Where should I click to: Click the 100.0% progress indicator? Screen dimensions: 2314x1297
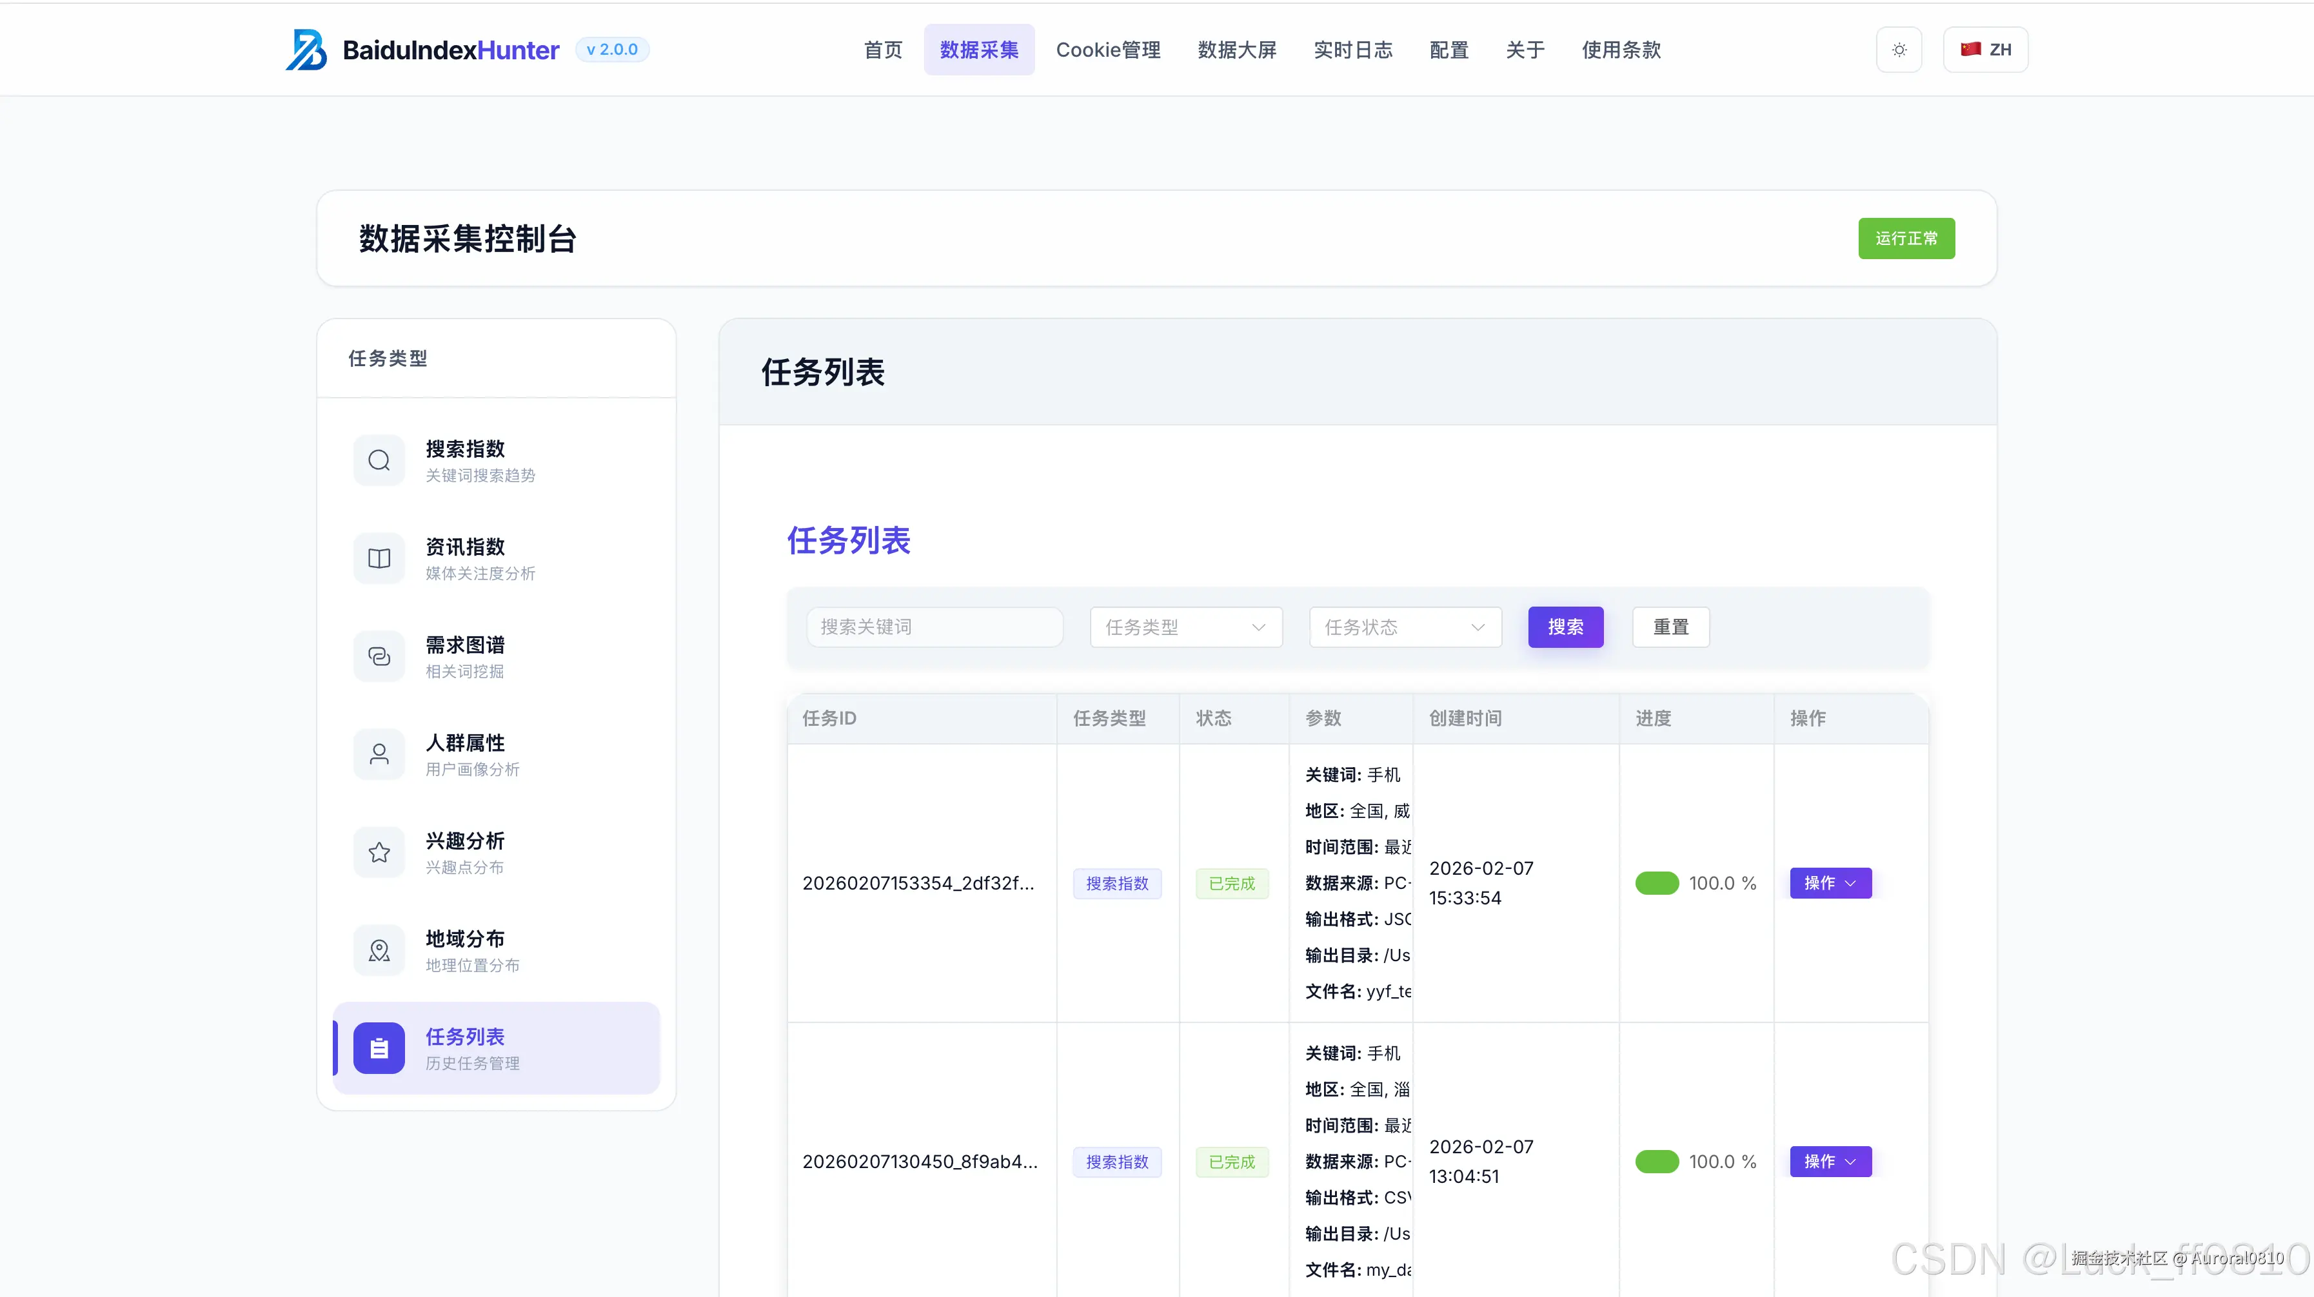[1694, 883]
